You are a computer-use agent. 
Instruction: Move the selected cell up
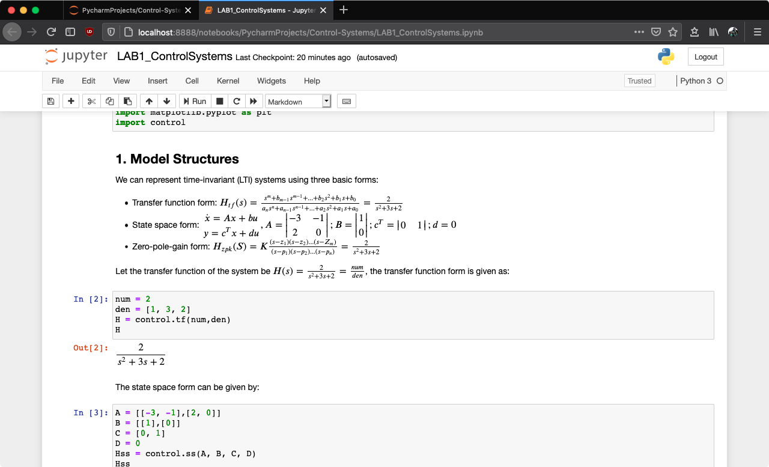point(148,100)
